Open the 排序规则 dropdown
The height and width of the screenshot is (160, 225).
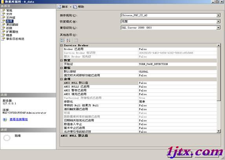(218, 15)
